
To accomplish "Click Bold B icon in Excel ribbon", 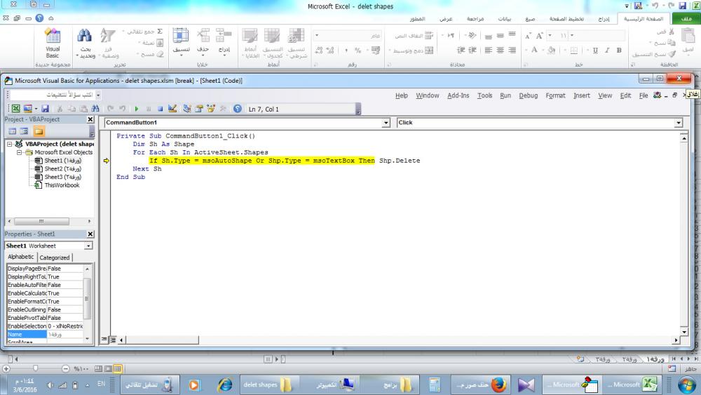I will click(619, 51).
